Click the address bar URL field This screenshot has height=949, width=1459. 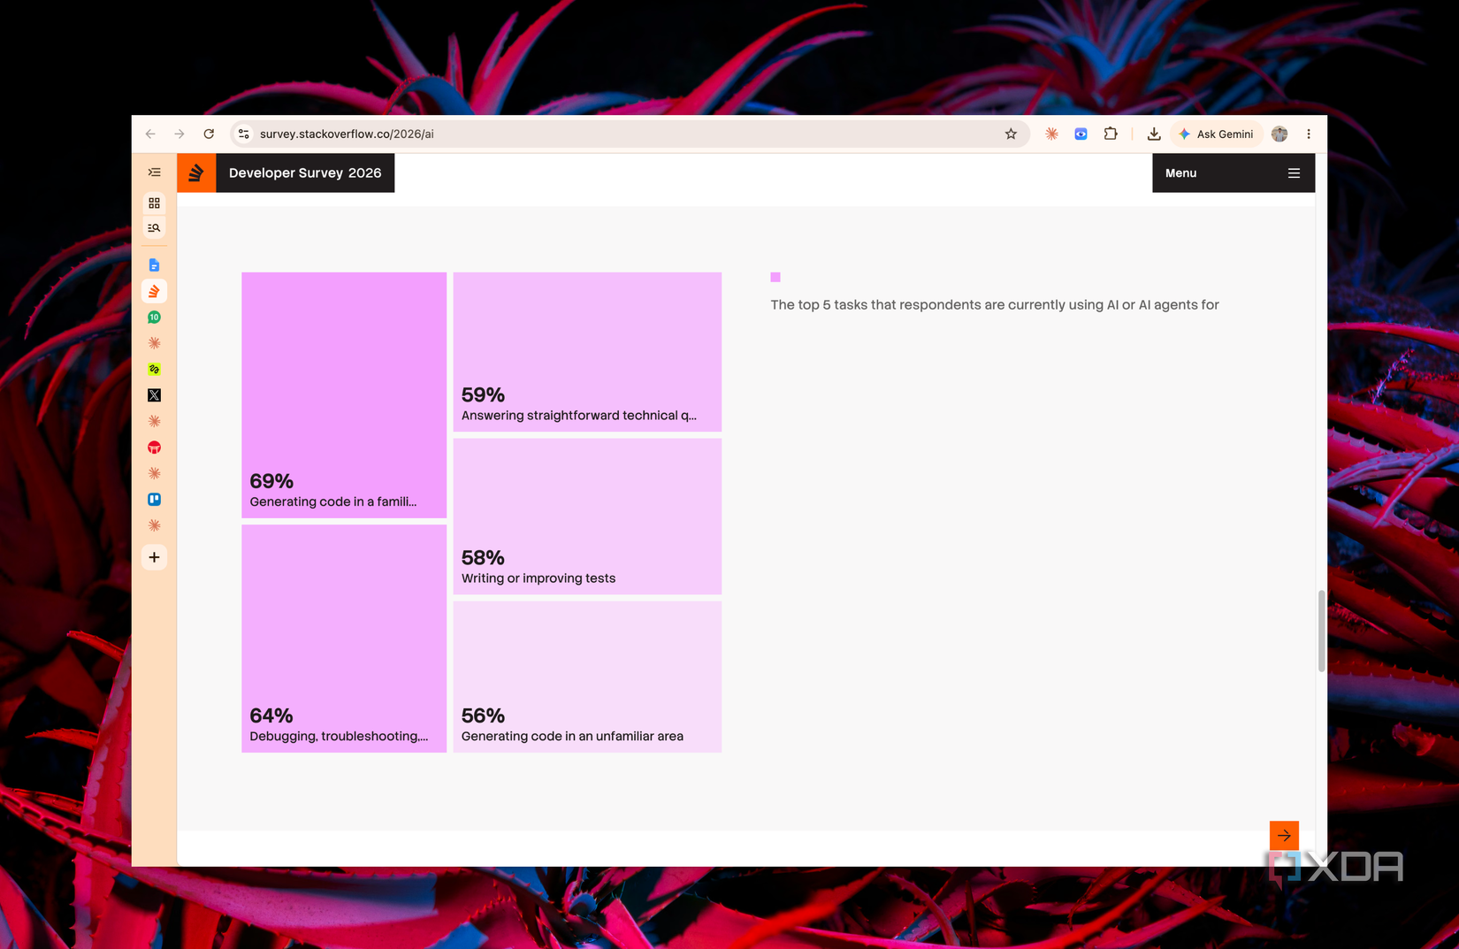point(628,134)
